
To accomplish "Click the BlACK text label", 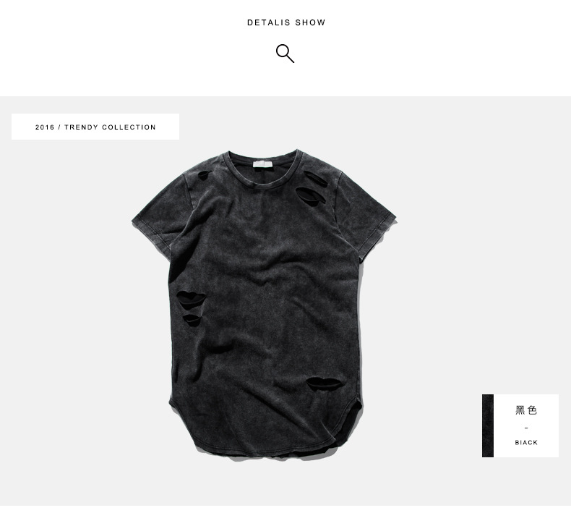I will 526,442.
